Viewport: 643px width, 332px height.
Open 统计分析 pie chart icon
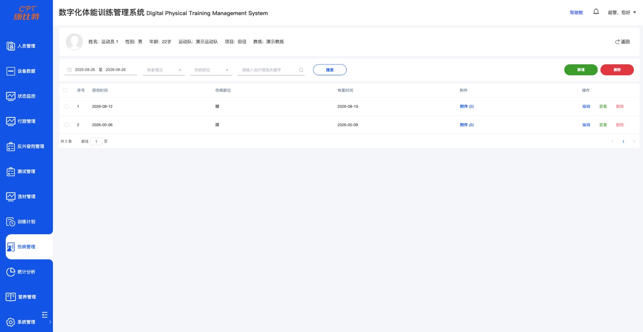pyautogui.click(x=11, y=272)
